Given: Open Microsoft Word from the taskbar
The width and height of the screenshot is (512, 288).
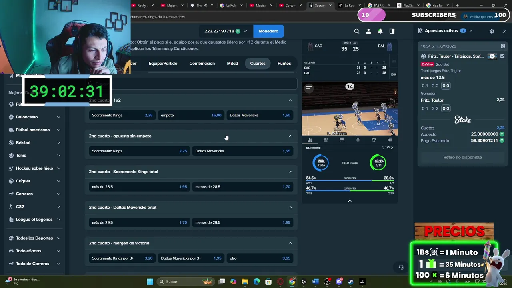Looking at the screenshot, I should (315, 282).
